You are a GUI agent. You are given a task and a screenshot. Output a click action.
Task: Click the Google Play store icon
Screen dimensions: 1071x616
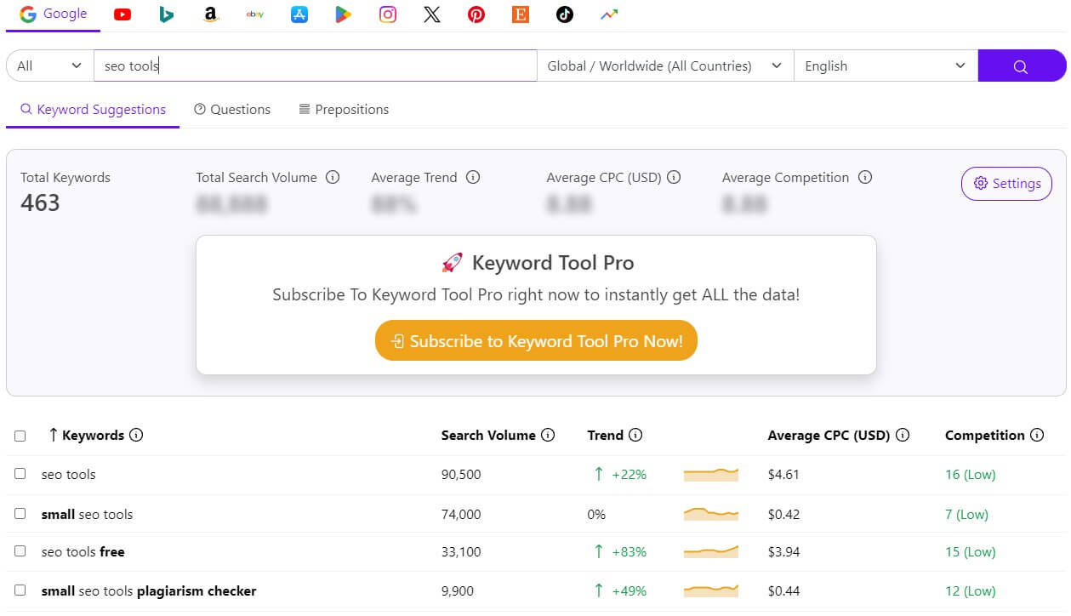[x=343, y=14]
